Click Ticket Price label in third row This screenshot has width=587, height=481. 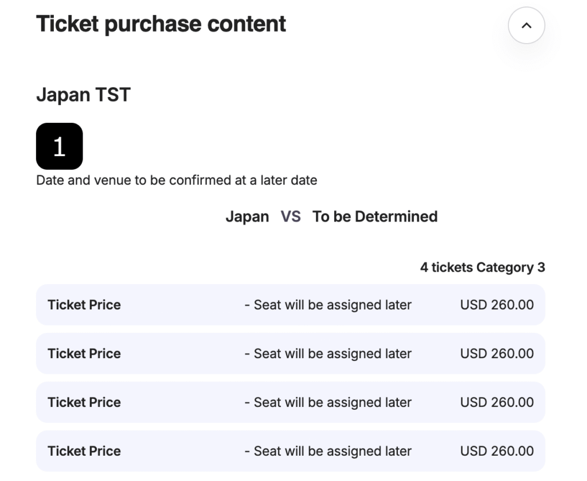(x=84, y=402)
